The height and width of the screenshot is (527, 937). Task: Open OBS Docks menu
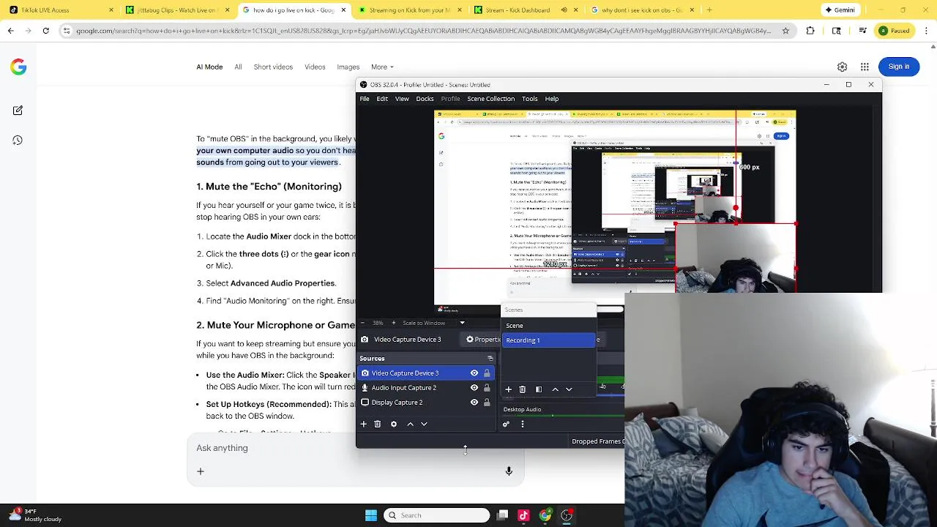[x=425, y=99]
